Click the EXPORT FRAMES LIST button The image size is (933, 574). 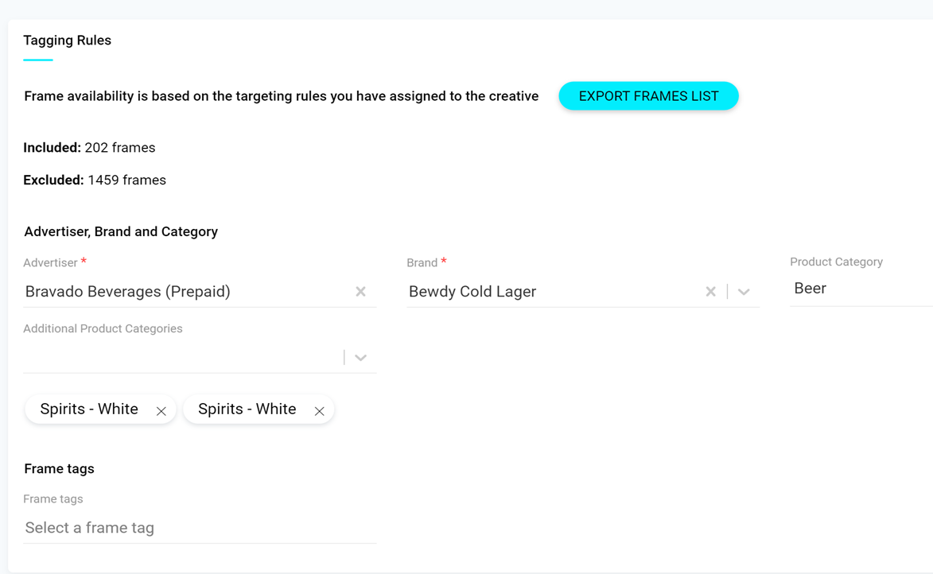click(x=648, y=95)
